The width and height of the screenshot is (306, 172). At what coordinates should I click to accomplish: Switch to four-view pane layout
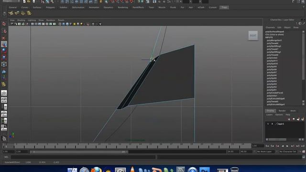click(4, 100)
